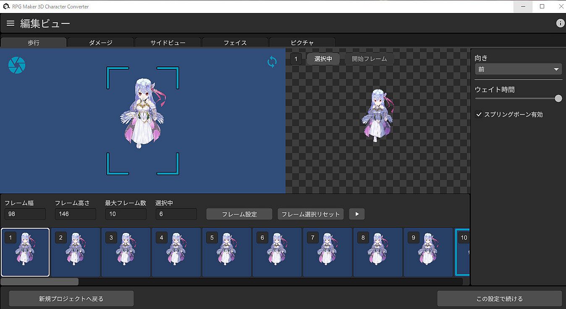Switch to 開始フレーム toggle
Image resolution: width=566 pixels, height=309 pixels.
pos(369,59)
